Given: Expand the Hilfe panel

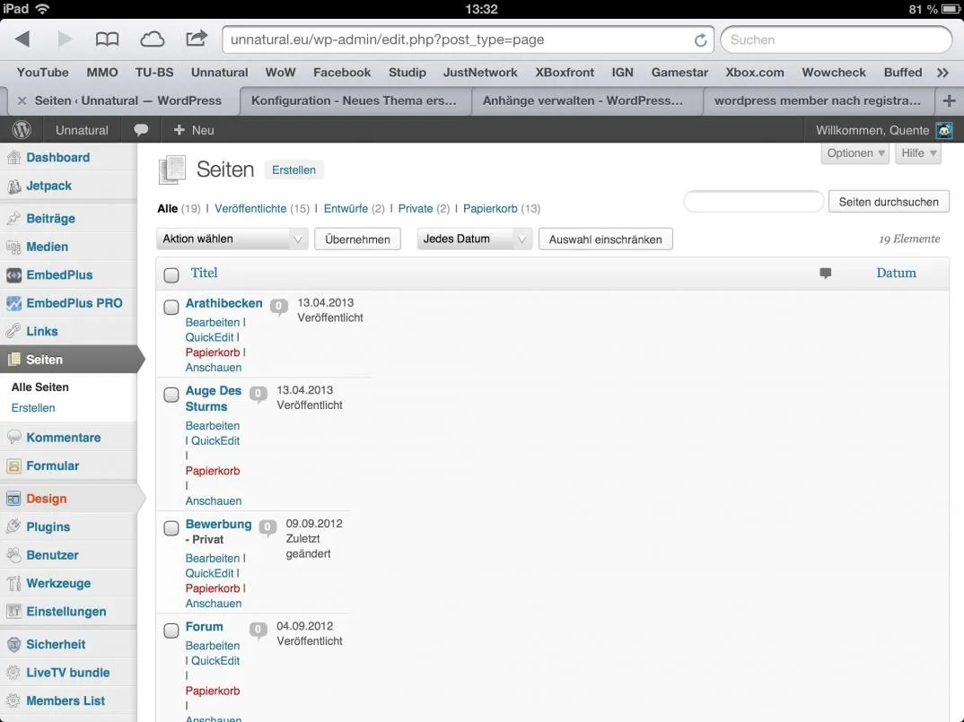Looking at the screenshot, I should click(x=918, y=153).
